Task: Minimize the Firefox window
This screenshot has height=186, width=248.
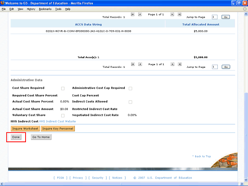Action: pos(234,3)
